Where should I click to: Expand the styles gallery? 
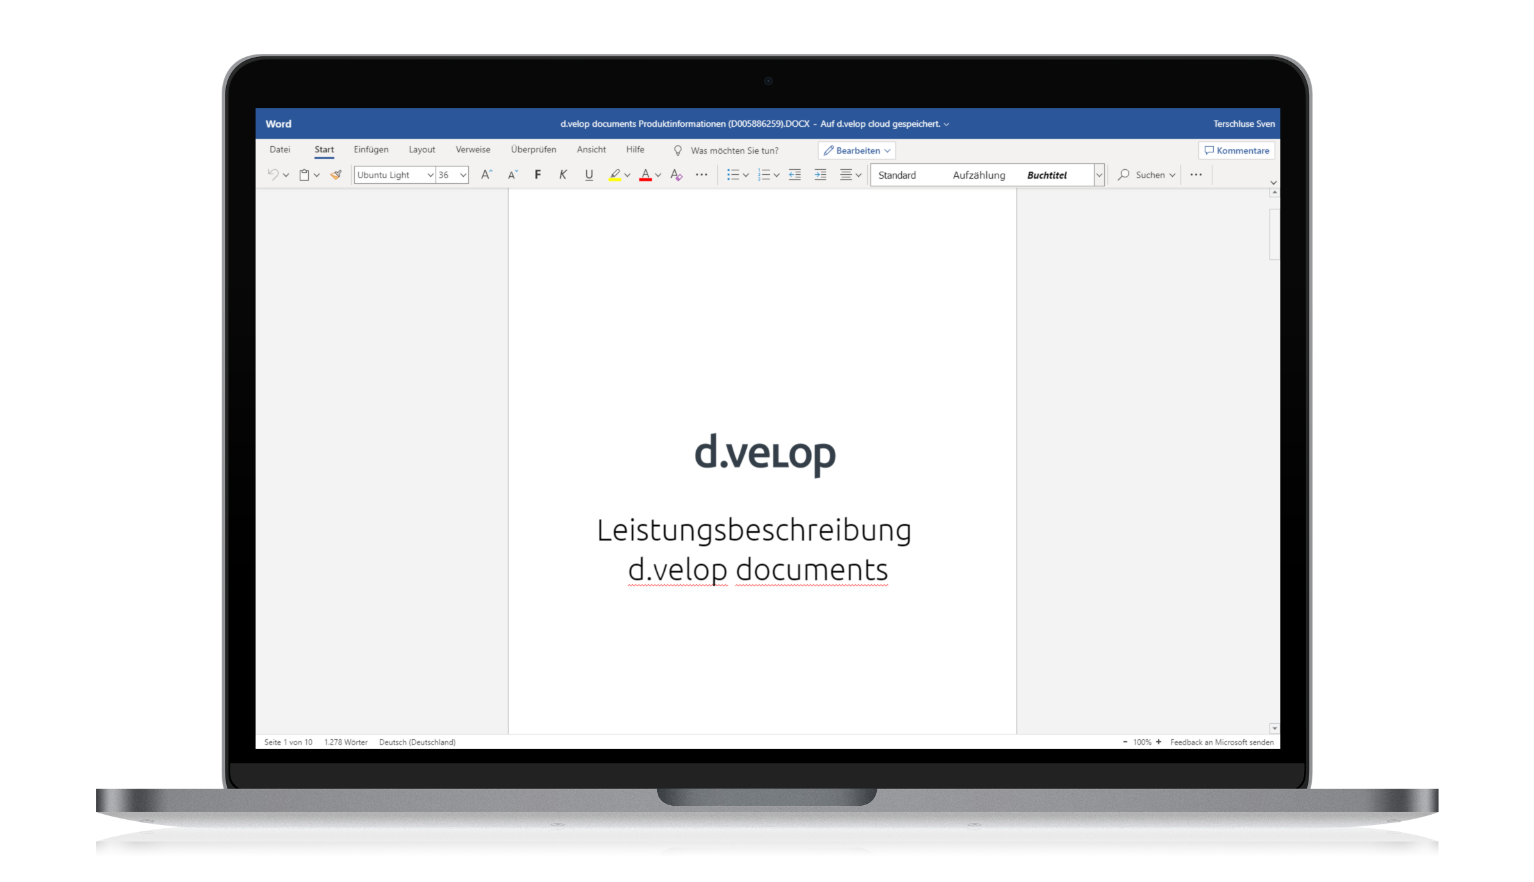1099,175
